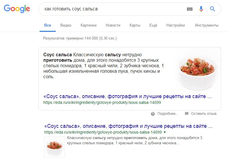The image size is (228, 163).
Task: Open the on-screen keyboard icon
Action: (190, 9)
